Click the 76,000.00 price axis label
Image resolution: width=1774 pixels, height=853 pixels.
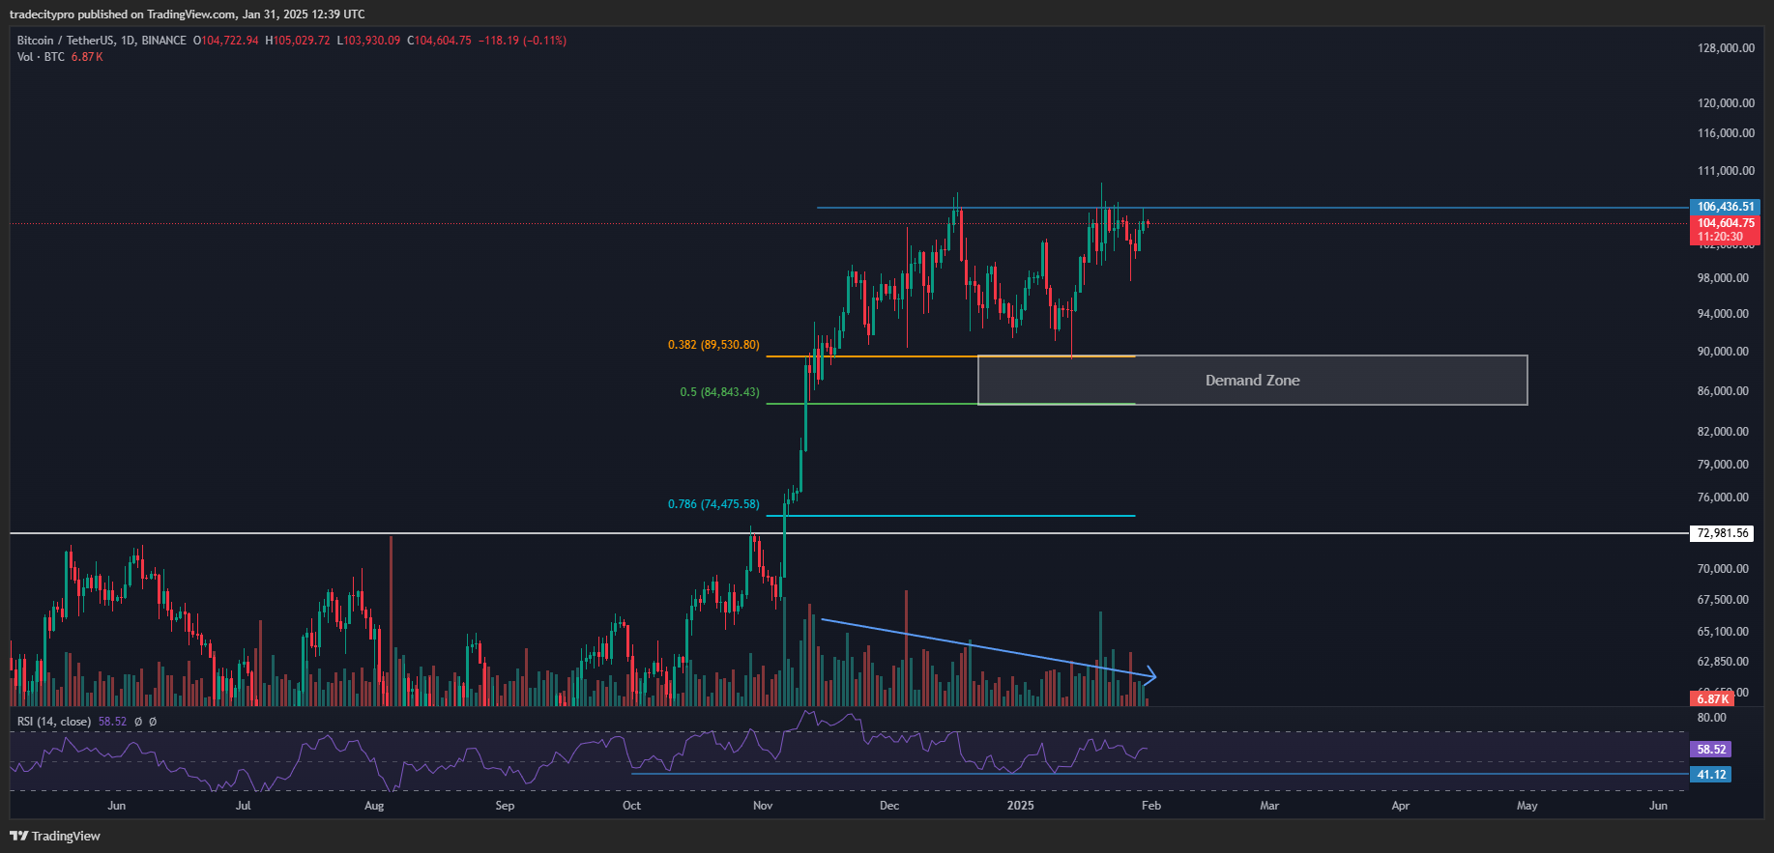click(1723, 498)
